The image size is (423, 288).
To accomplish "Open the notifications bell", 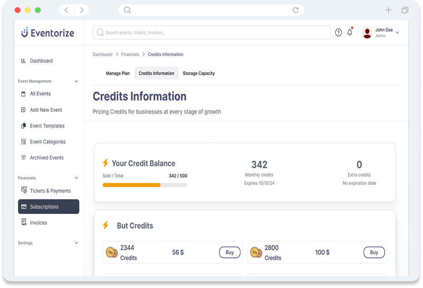I will (x=349, y=33).
